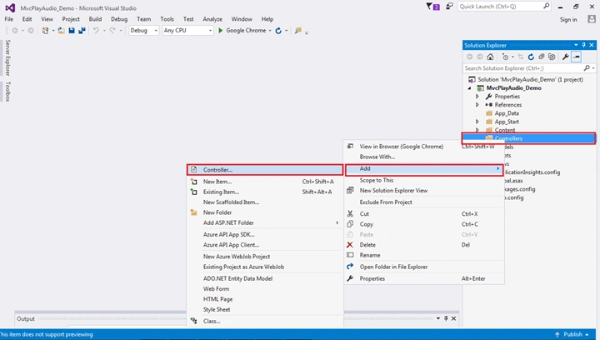This screenshot has height=340, width=600.
Task: Click the Visual Studio logo icon
Action: coord(10,7)
